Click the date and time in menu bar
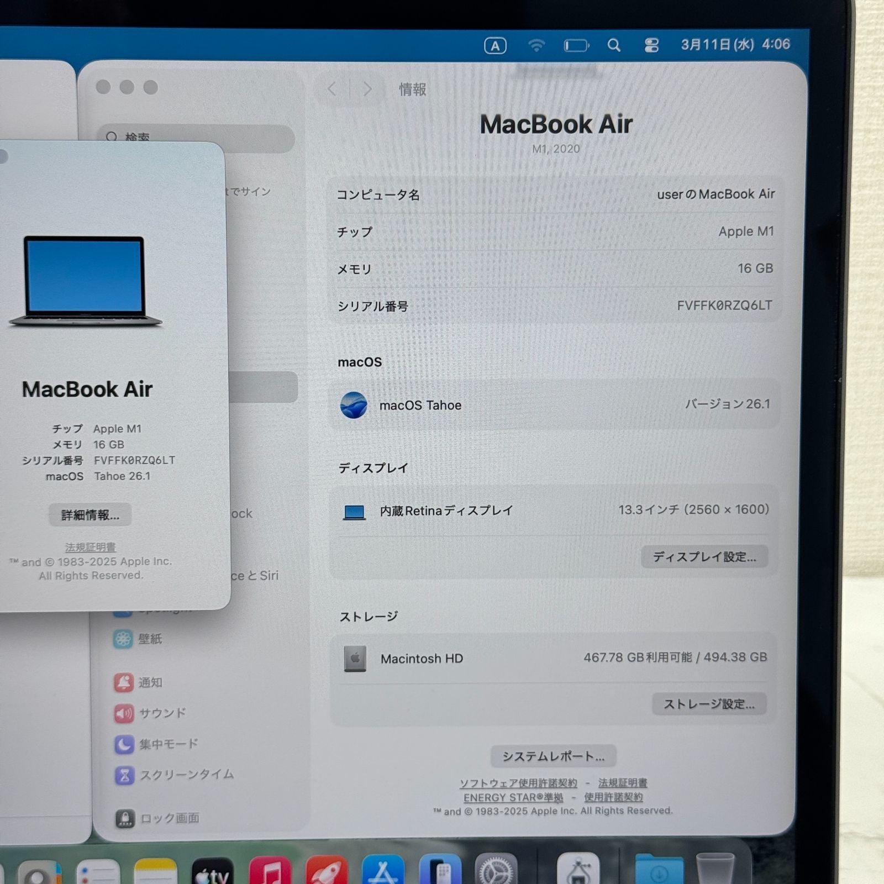 pyautogui.click(x=735, y=44)
